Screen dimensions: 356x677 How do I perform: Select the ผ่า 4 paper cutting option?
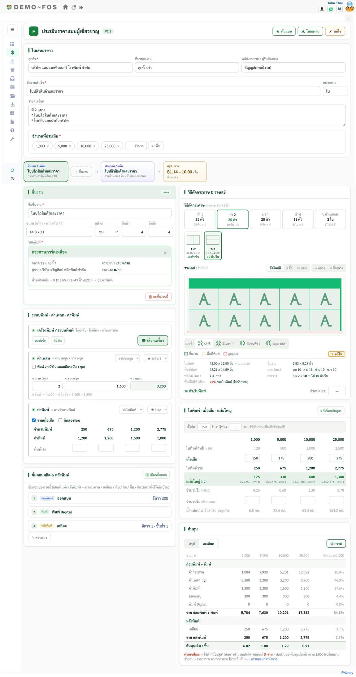265,219
